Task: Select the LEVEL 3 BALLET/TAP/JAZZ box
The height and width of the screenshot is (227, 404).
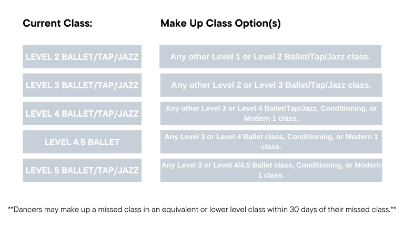Action: point(82,85)
